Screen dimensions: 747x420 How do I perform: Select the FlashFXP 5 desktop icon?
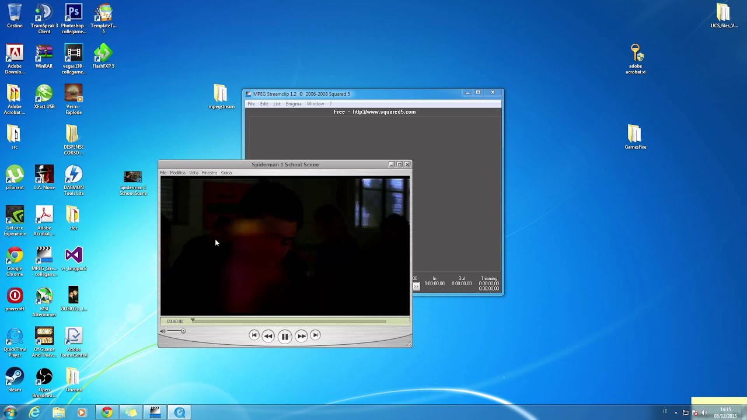103,57
